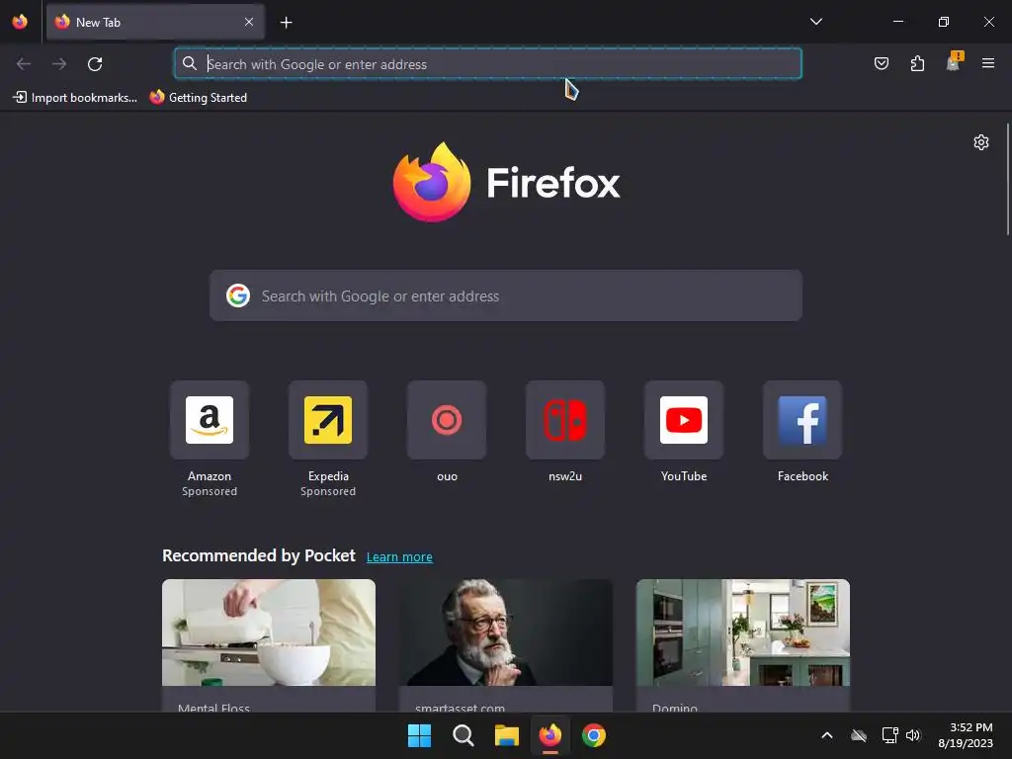Expand the system tray hidden icons chevron
Screen dimensions: 1012x759
tap(827, 735)
